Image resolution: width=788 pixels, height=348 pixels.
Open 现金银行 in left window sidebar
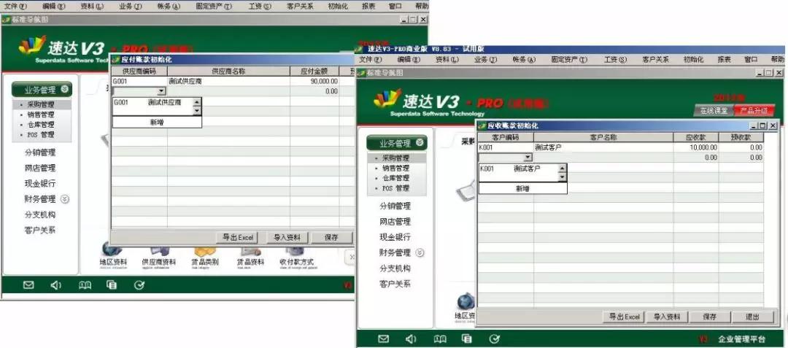pos(40,184)
